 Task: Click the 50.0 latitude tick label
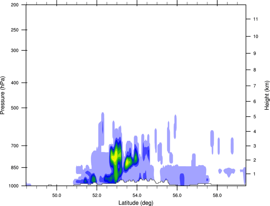pyautogui.click(x=57, y=196)
